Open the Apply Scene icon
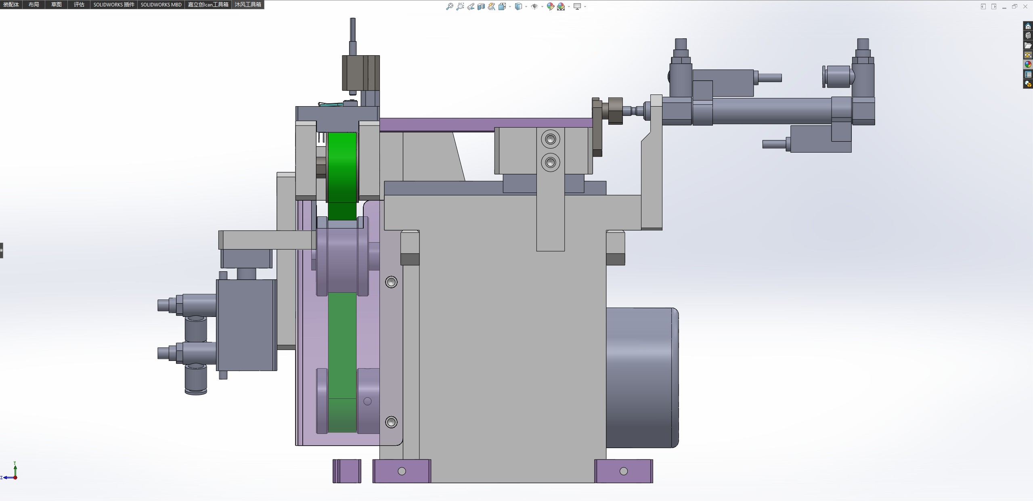 pos(561,6)
